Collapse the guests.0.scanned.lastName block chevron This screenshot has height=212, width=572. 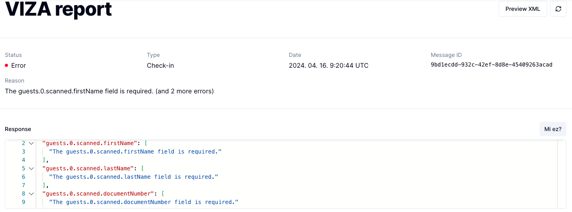pyautogui.click(x=31, y=168)
